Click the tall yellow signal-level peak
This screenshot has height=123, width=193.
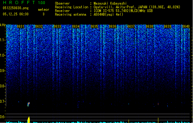pos(29,120)
